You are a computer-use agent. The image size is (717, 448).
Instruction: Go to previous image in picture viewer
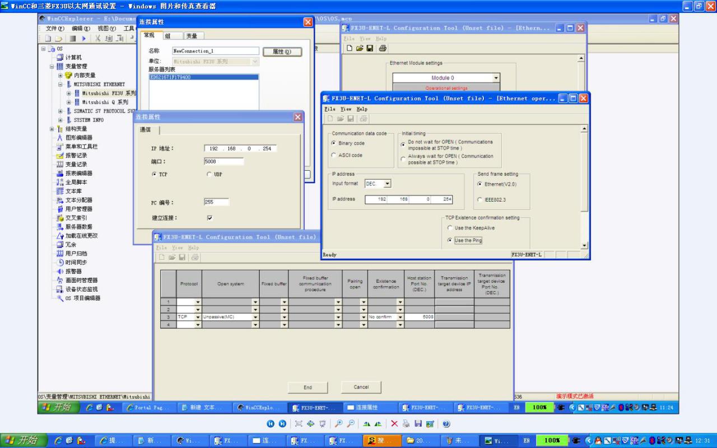[x=271, y=424]
